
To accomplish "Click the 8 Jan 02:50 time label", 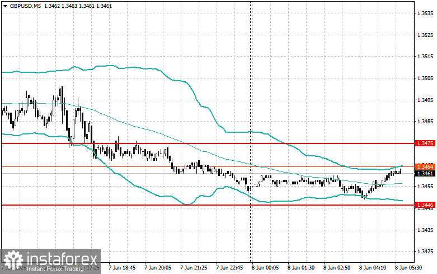I will pyautogui.click(x=337, y=268).
